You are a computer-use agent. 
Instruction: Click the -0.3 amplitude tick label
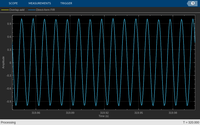[x=9, y=75]
